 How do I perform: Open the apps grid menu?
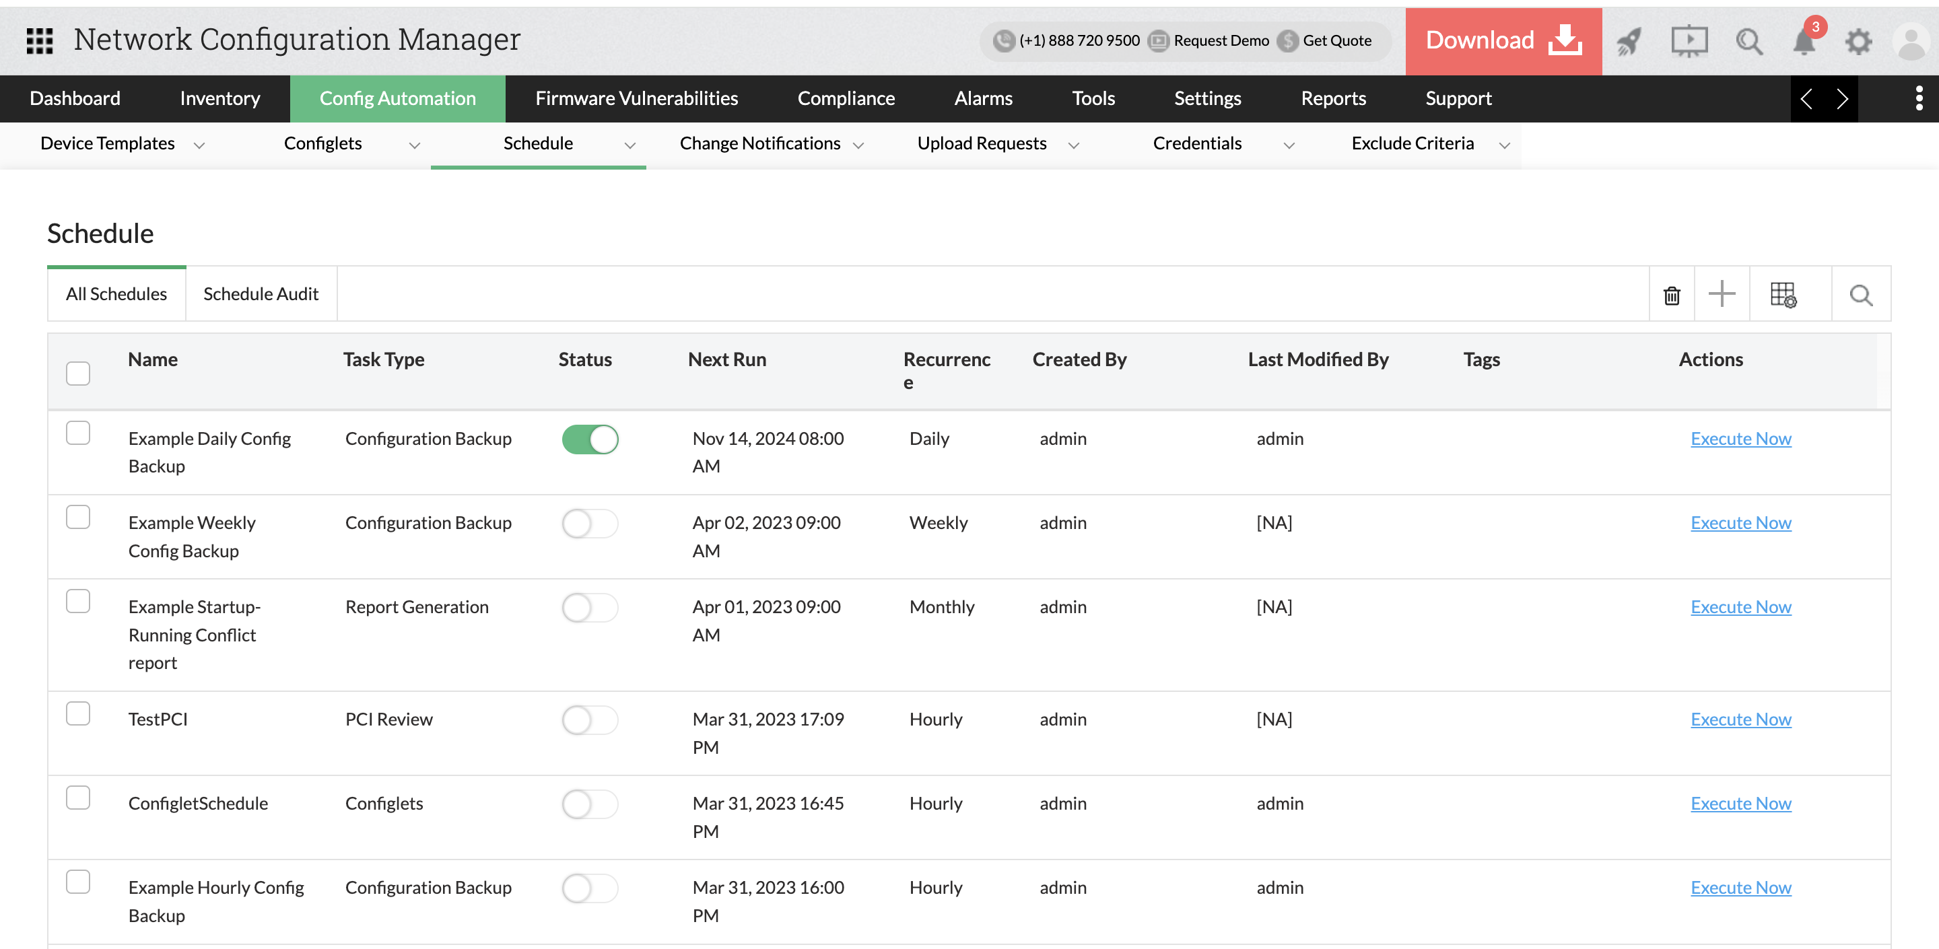tap(38, 40)
